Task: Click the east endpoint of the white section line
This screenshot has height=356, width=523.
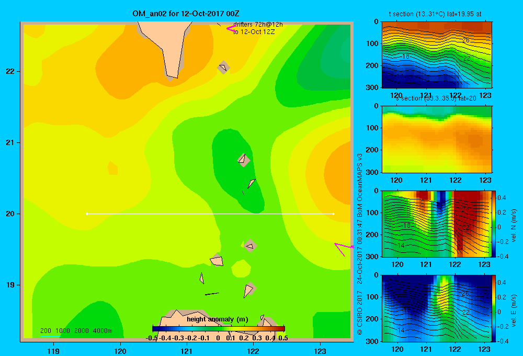Action: (x=334, y=214)
